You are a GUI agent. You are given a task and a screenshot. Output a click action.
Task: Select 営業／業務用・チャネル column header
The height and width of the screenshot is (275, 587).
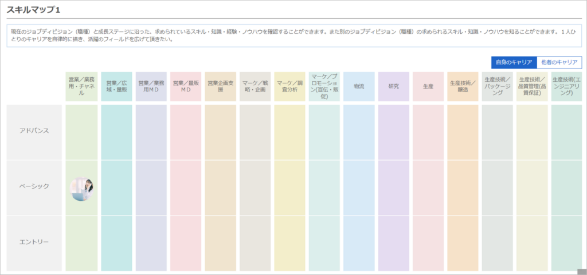[x=81, y=86]
